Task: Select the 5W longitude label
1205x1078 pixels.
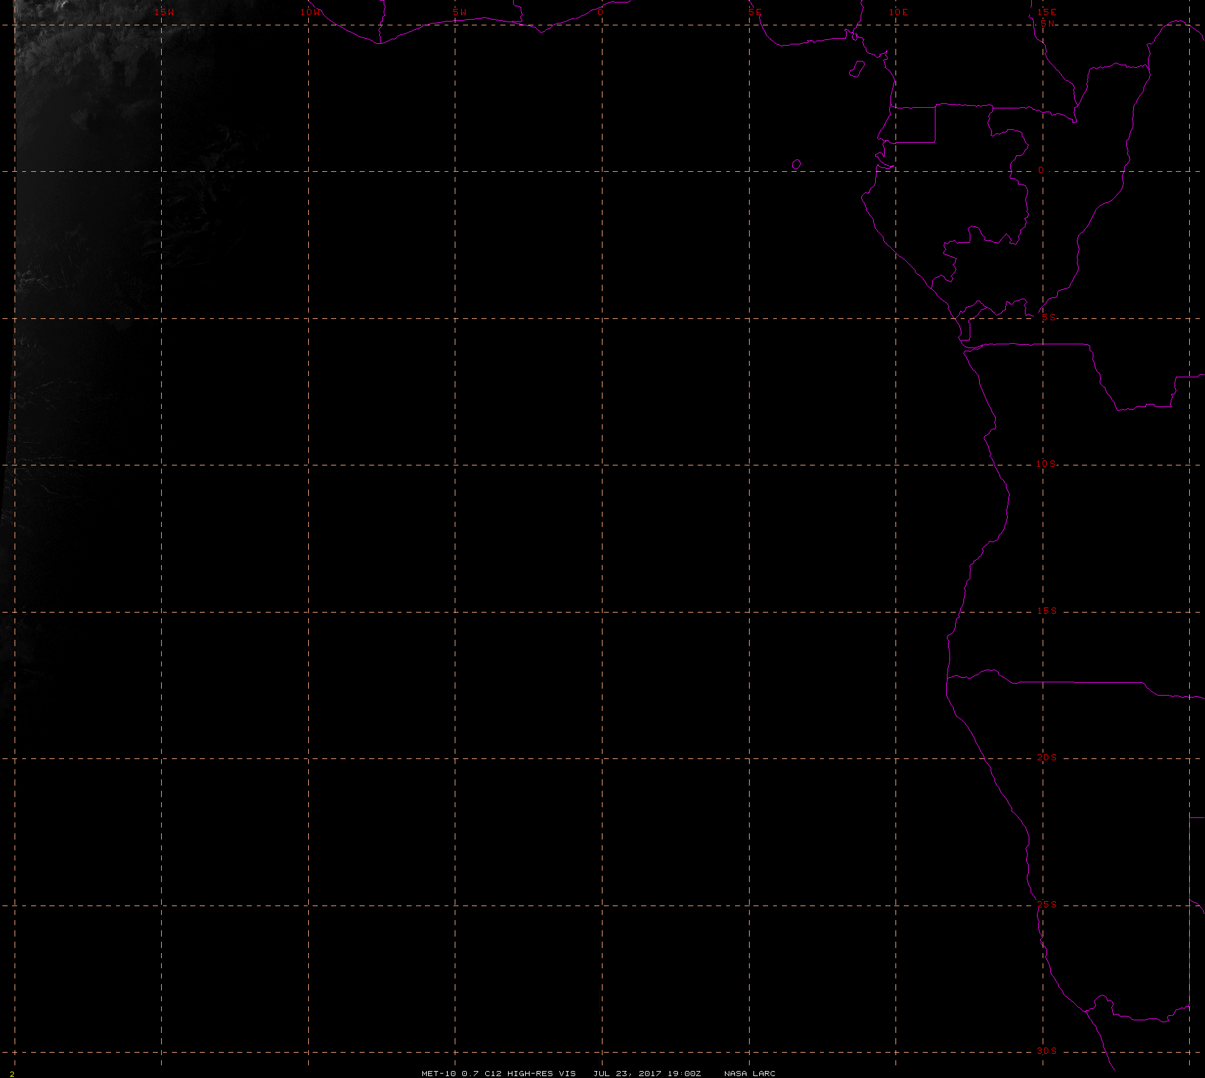Action: tap(460, 12)
